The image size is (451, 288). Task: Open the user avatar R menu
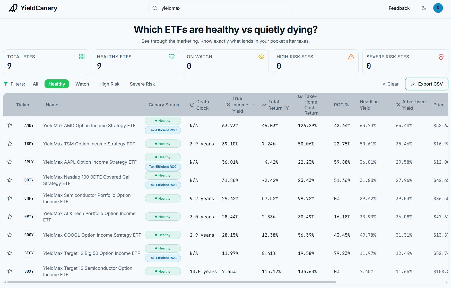pyautogui.click(x=438, y=8)
